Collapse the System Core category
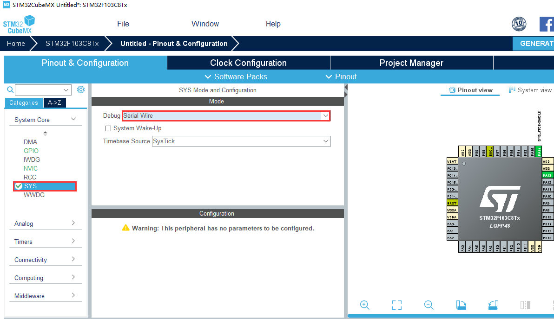The image size is (554, 319). [x=73, y=119]
